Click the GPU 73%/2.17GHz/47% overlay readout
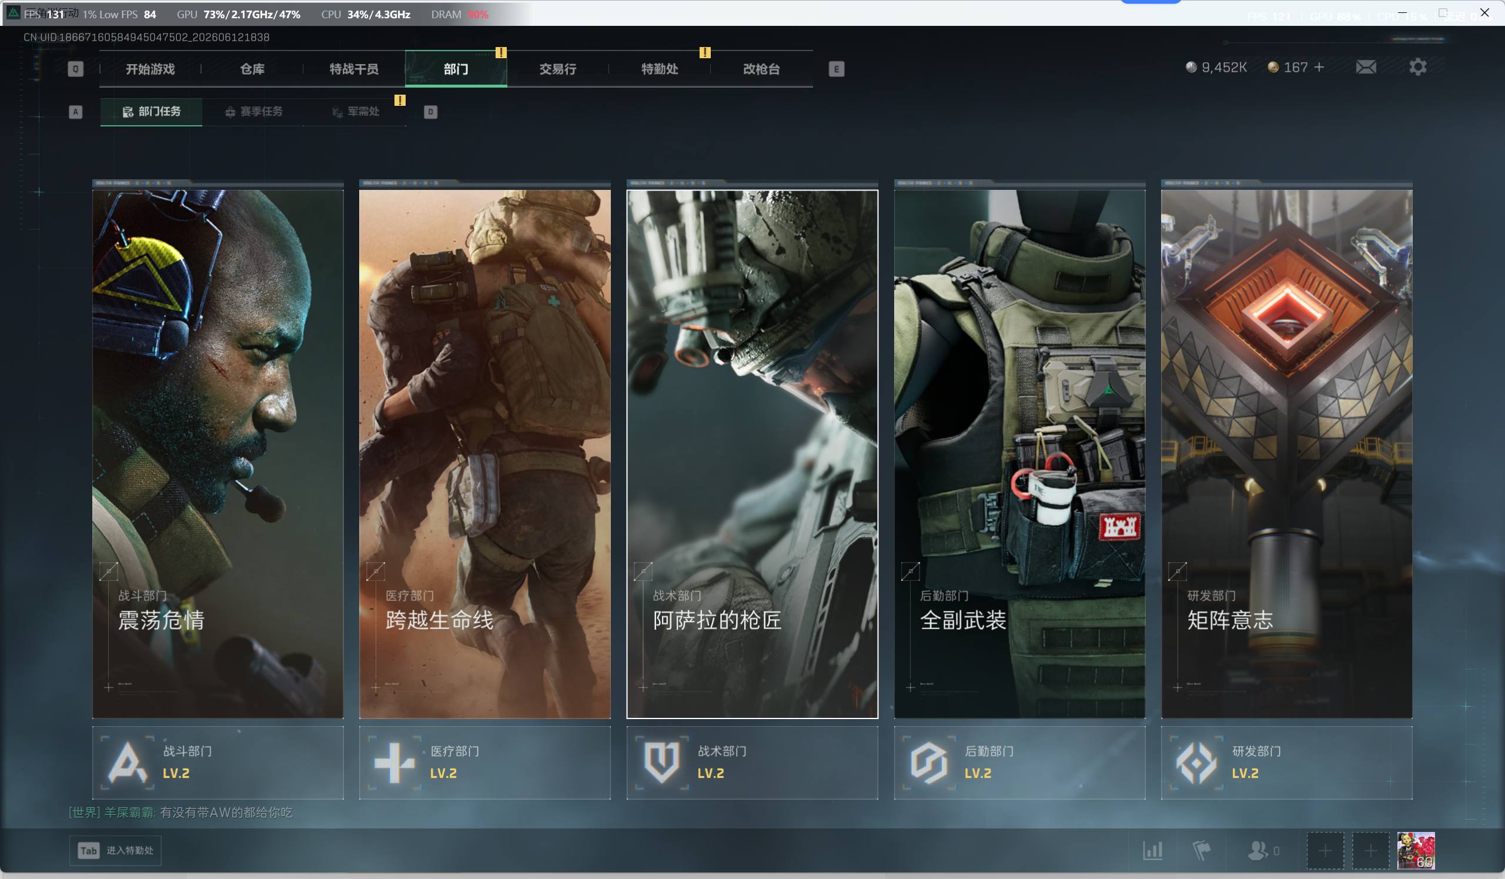Image resolution: width=1505 pixels, height=879 pixels. (238, 14)
